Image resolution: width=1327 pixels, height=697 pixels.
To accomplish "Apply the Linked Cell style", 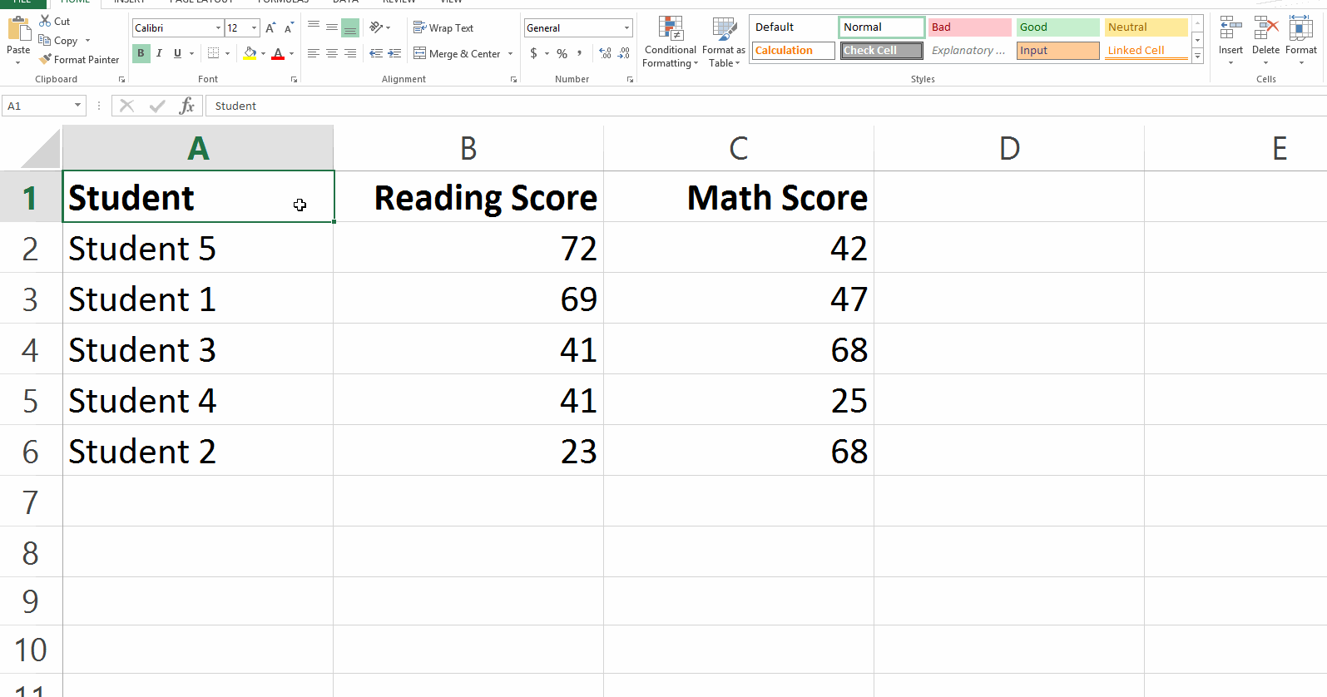I will tap(1146, 51).
